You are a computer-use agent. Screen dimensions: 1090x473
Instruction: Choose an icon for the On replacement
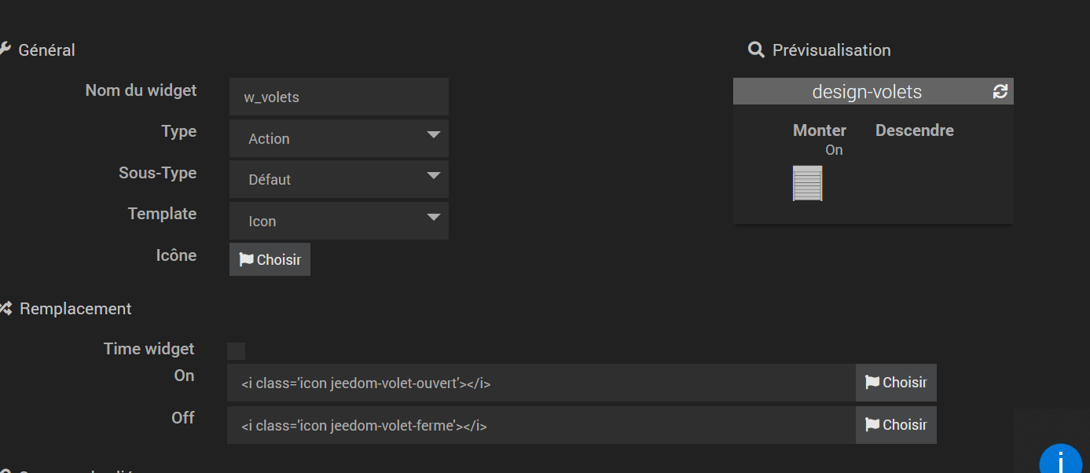896,383
